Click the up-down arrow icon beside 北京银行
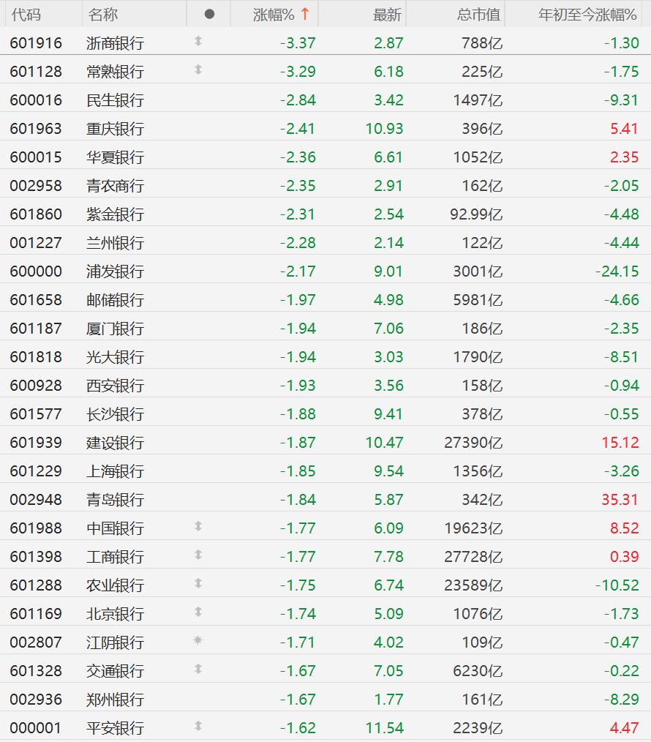651x742 pixels. 198,612
